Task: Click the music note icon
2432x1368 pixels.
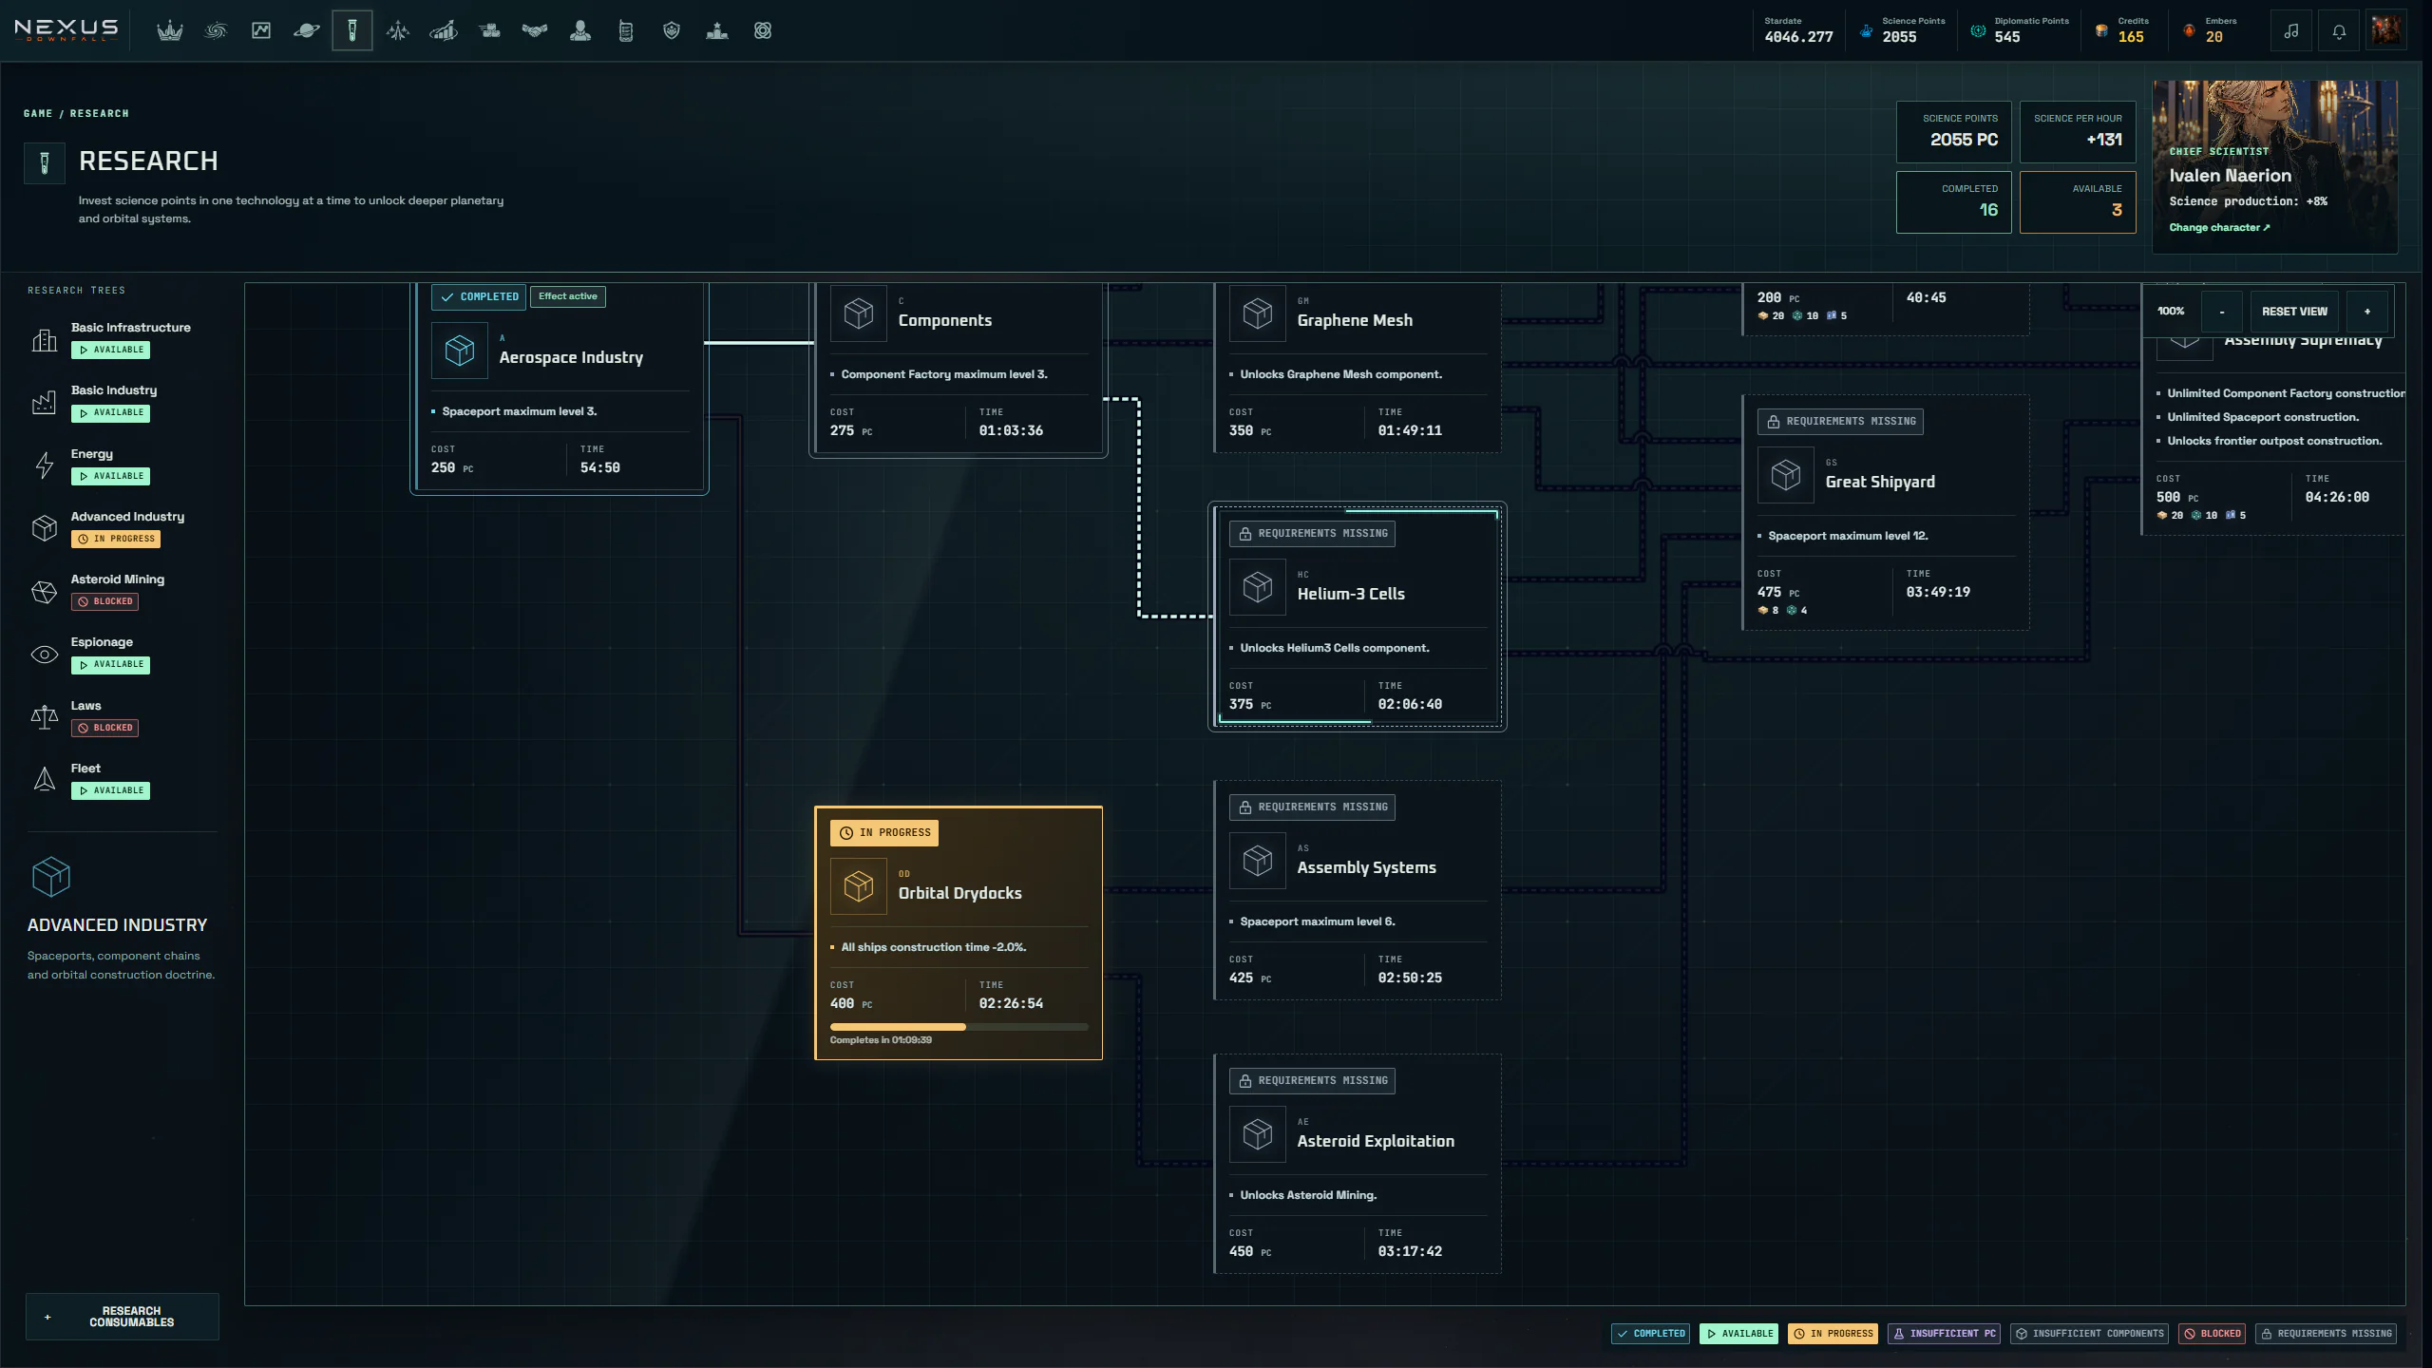Action: (2291, 31)
